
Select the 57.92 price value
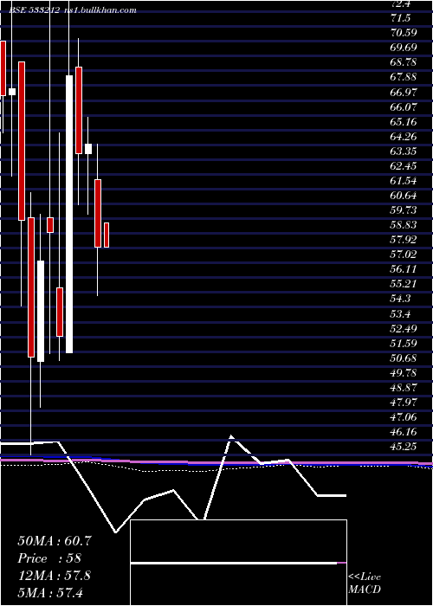click(x=404, y=240)
